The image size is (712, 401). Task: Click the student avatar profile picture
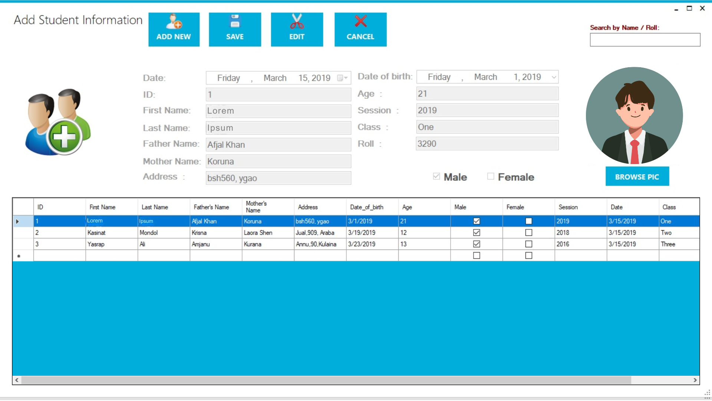[634, 115]
